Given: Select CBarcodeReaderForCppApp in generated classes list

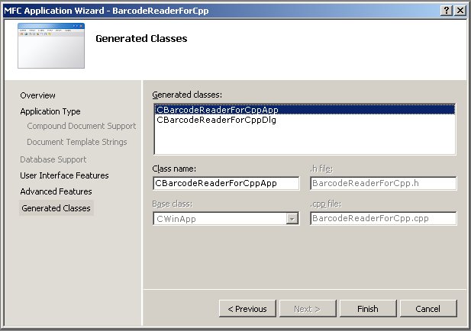Looking at the screenshot, I should click(x=217, y=110).
